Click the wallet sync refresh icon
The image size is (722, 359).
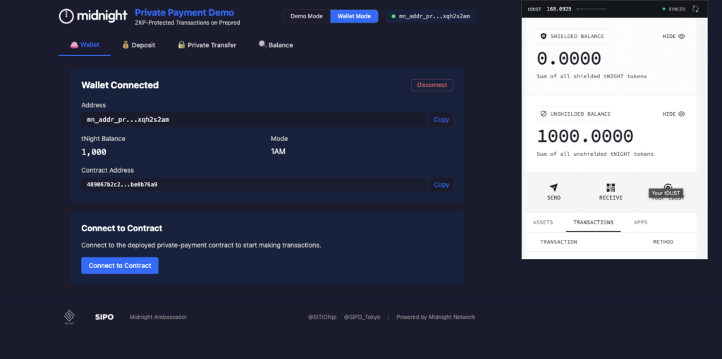[696, 9]
